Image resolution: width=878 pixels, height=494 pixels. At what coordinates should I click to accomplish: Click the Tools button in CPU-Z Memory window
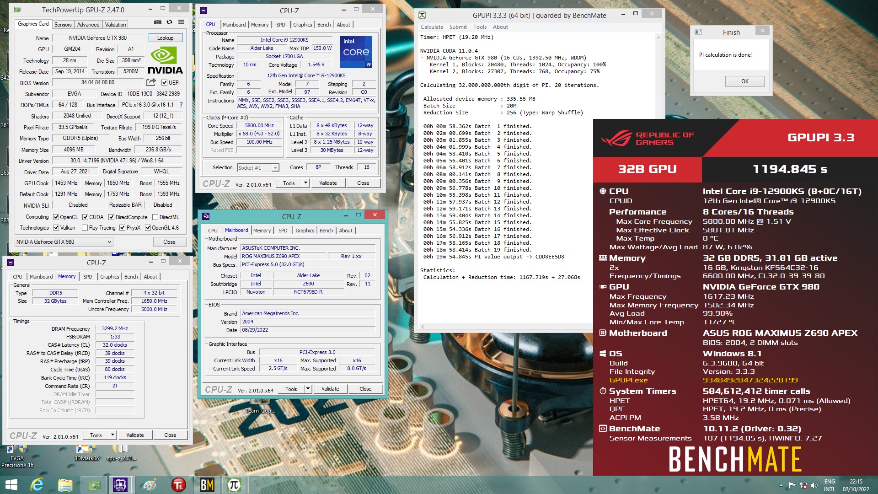[x=96, y=435]
